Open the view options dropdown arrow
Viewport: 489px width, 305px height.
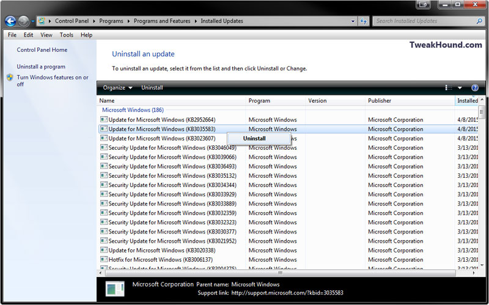tap(460, 88)
